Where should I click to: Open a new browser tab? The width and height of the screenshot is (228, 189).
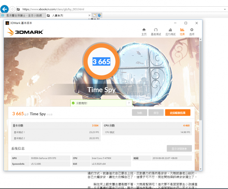pyautogui.click(x=94, y=16)
